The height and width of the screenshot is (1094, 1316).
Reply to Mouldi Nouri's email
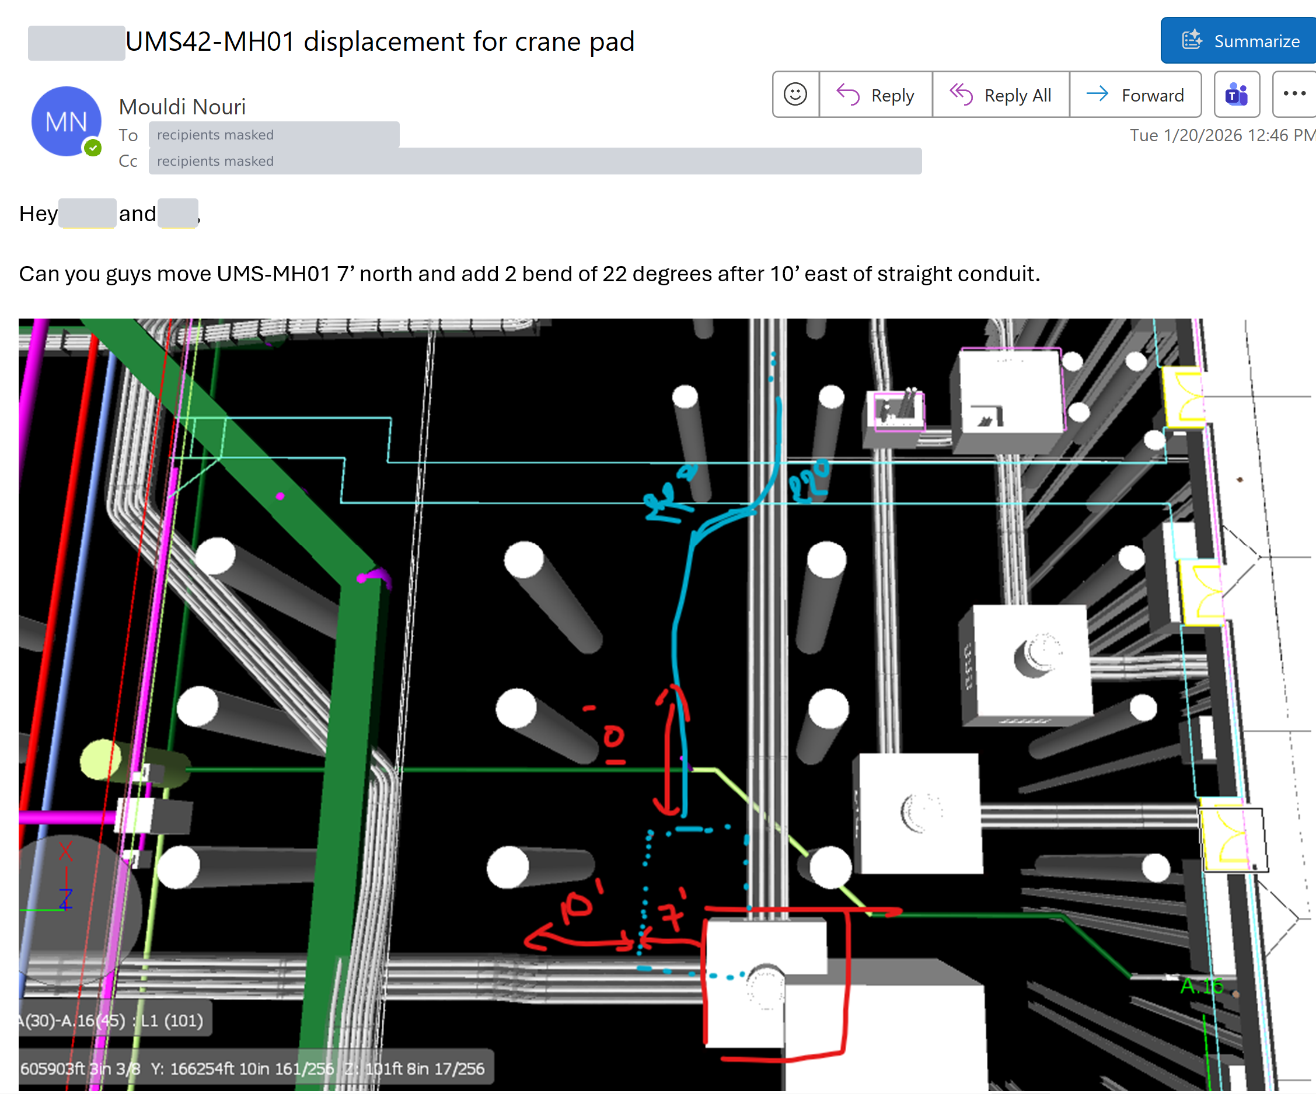tap(875, 95)
